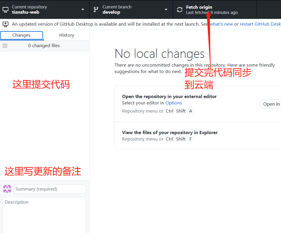Click Fetch origin button
The width and height of the screenshot is (281, 233).
[215, 10]
